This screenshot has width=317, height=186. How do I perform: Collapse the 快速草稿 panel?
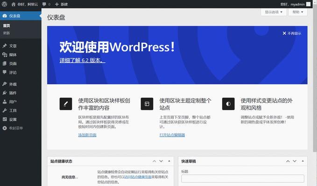coord(303,161)
